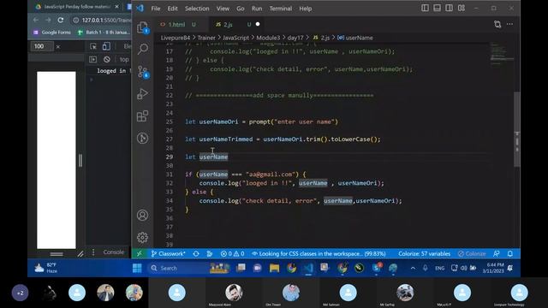
Task: Open the Search view in activity bar
Action: click(x=143, y=49)
